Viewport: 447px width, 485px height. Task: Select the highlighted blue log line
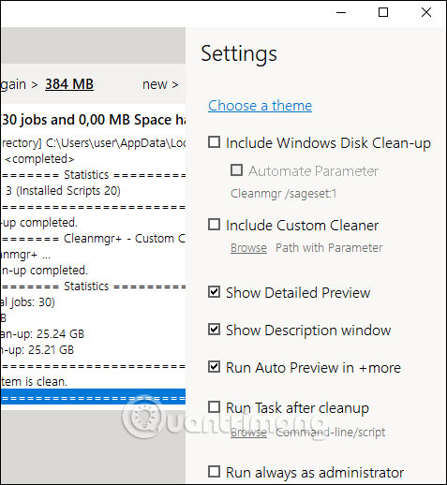click(x=93, y=397)
